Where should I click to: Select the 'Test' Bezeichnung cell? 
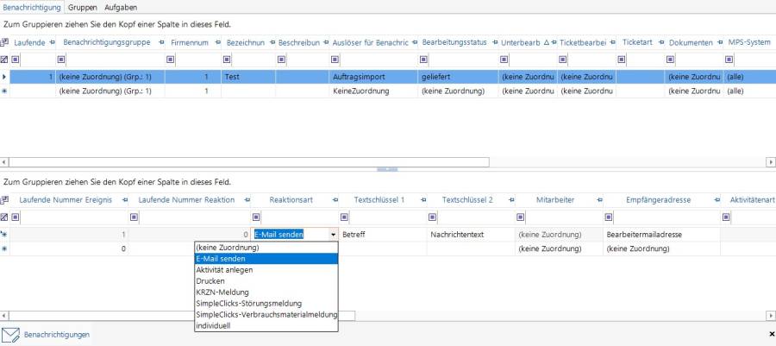[x=247, y=77]
